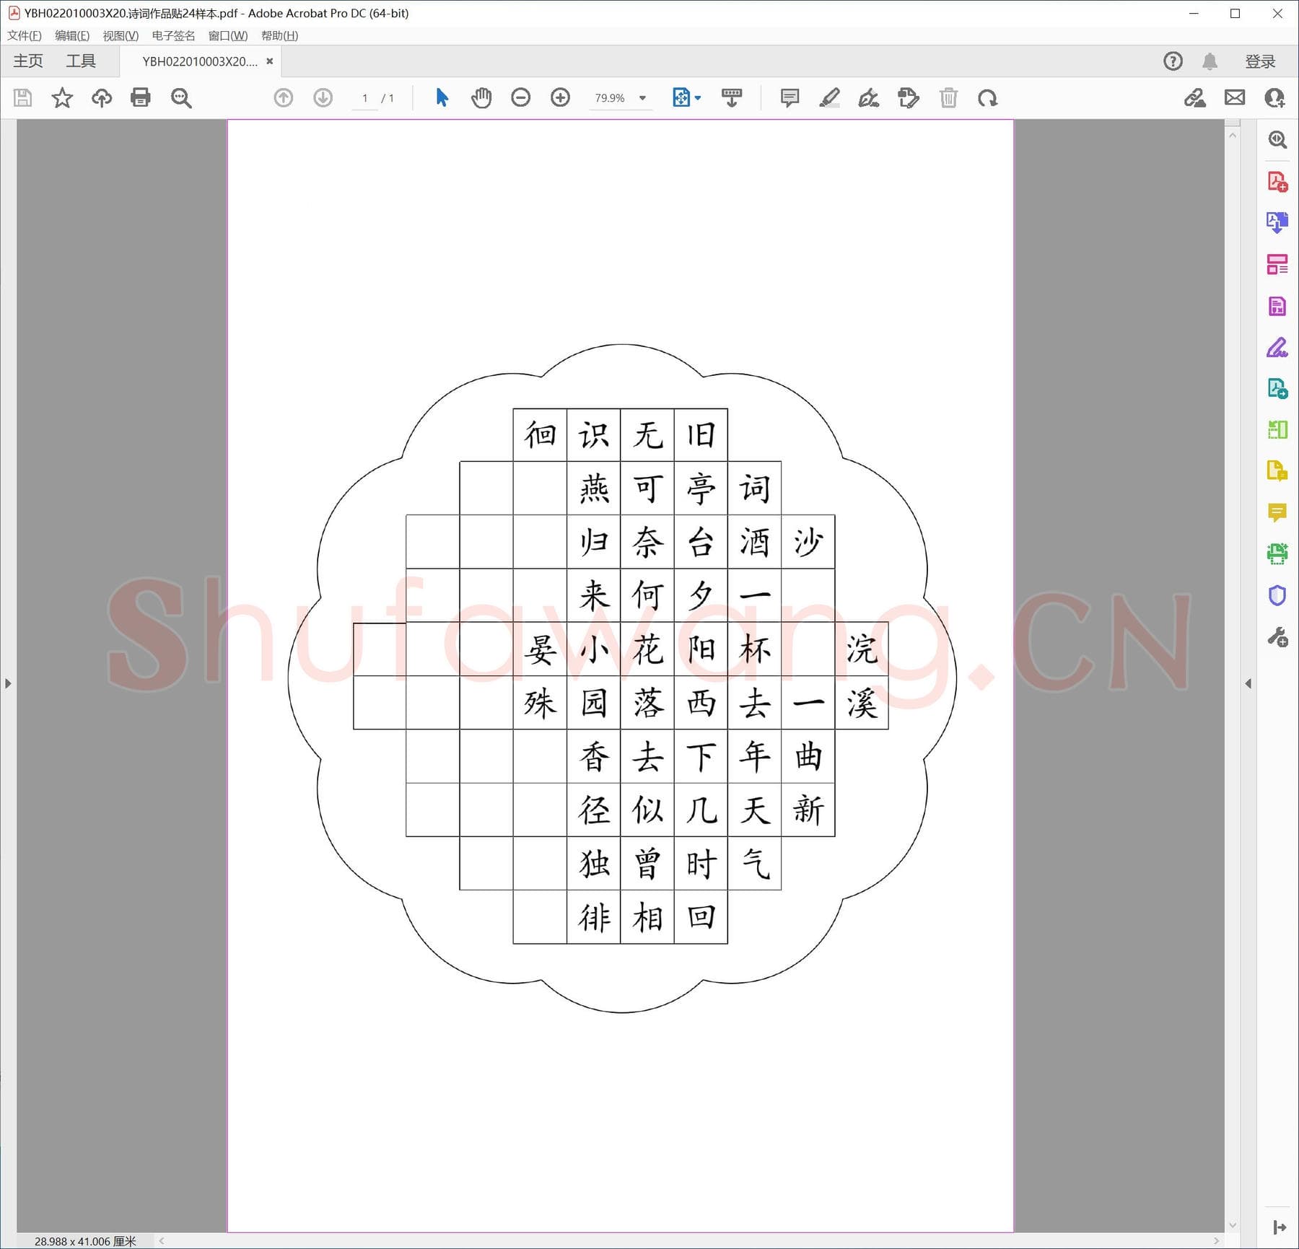The height and width of the screenshot is (1249, 1299).
Task: Click the horizontal scrollbar right arrow
Action: (1217, 1241)
